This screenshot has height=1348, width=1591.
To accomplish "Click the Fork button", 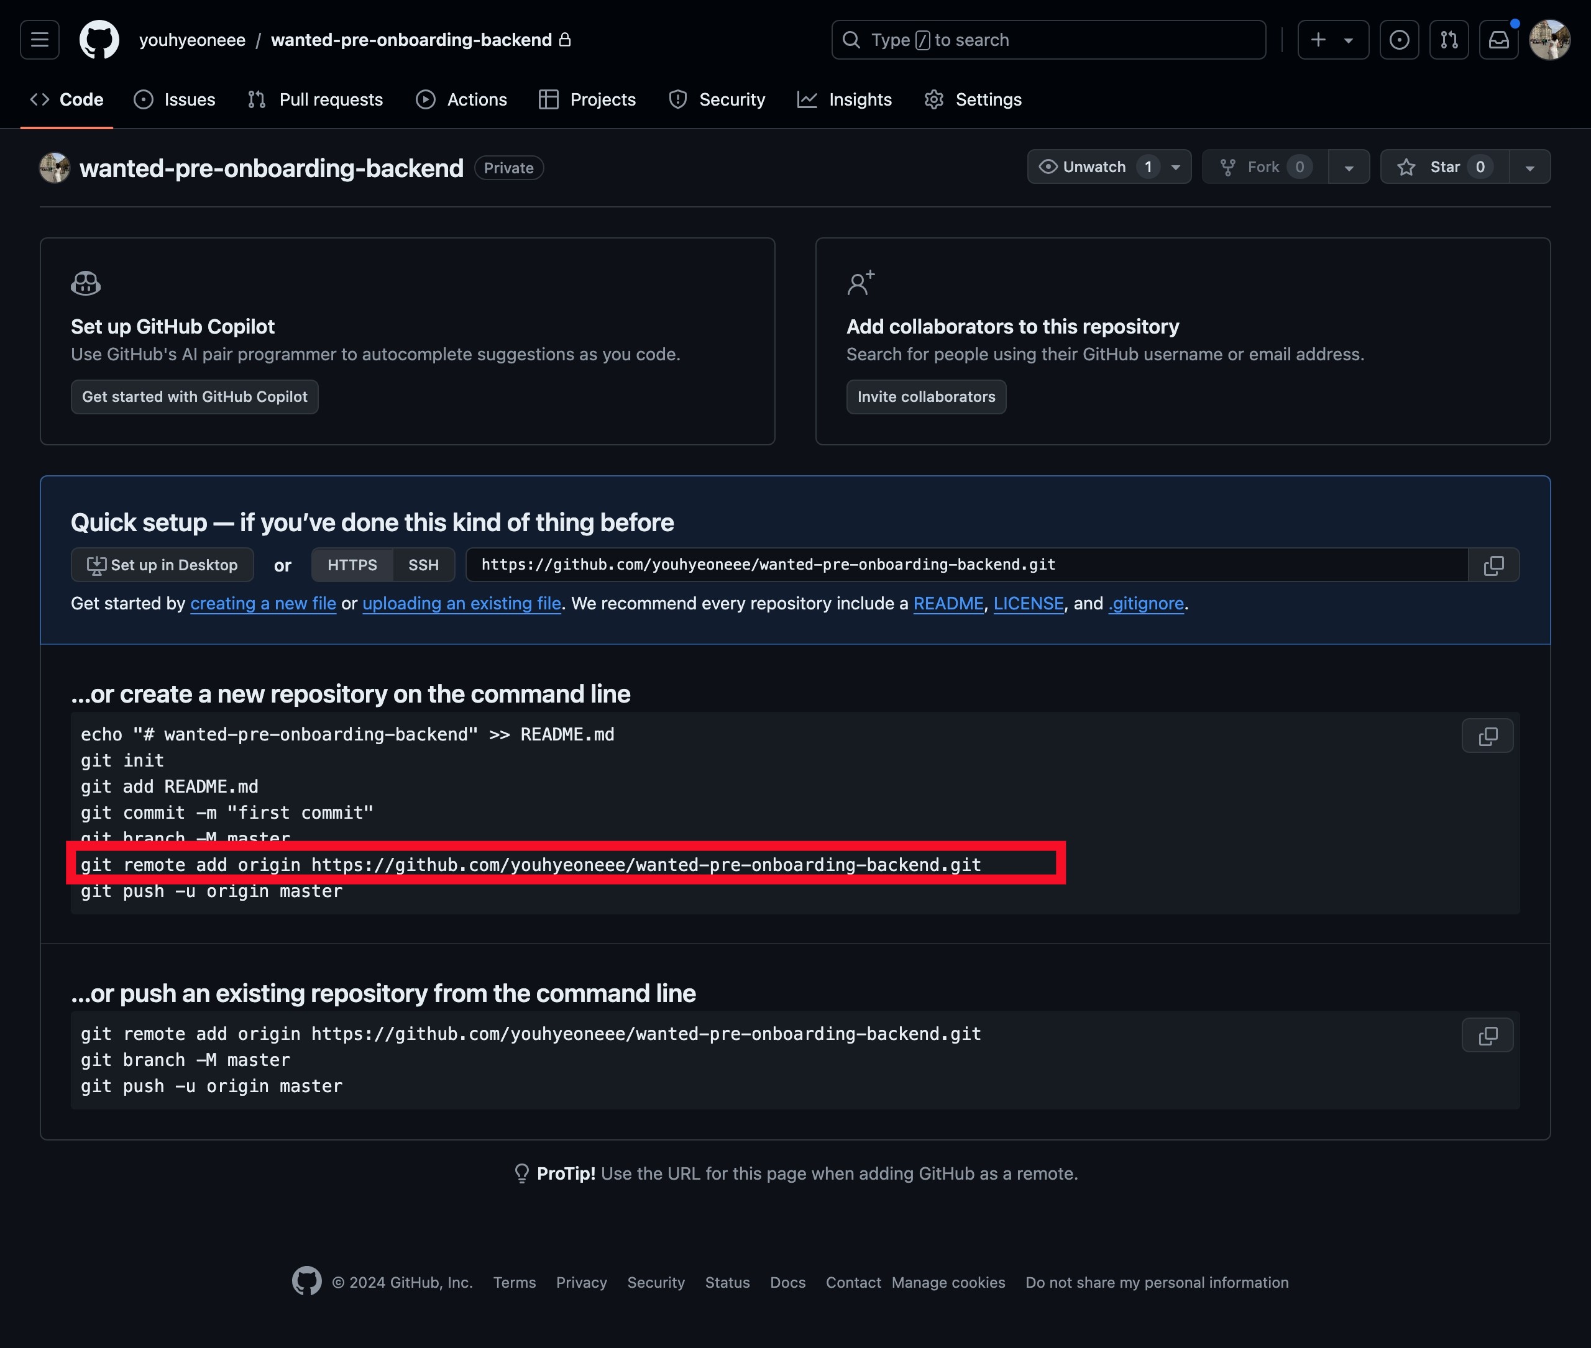I will click(1265, 166).
